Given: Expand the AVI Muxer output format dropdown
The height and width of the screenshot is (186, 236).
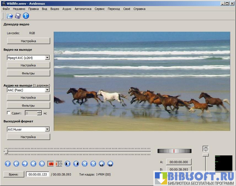Looking at the screenshot, I should [47, 129].
